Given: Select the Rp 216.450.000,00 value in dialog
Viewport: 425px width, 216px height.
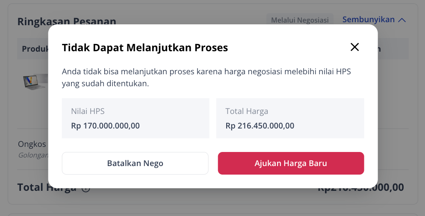Looking at the screenshot, I should tap(260, 126).
